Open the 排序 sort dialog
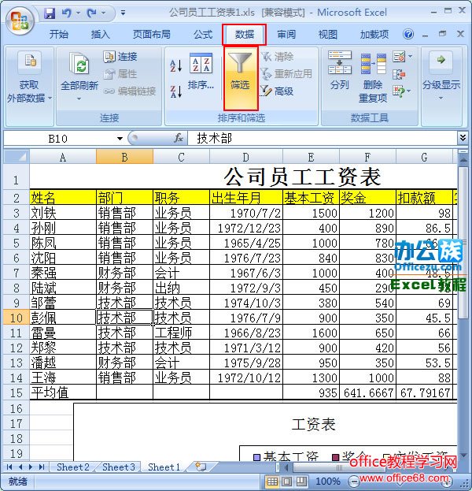The width and height of the screenshot is (472, 491). [x=201, y=72]
